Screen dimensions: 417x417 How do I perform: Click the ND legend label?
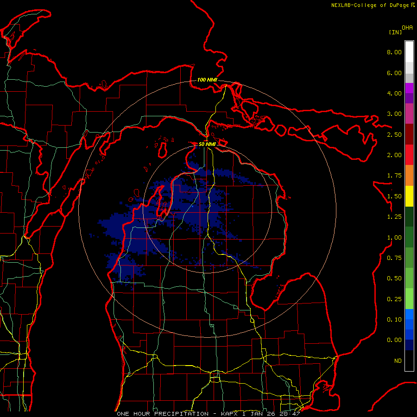pos(398,361)
